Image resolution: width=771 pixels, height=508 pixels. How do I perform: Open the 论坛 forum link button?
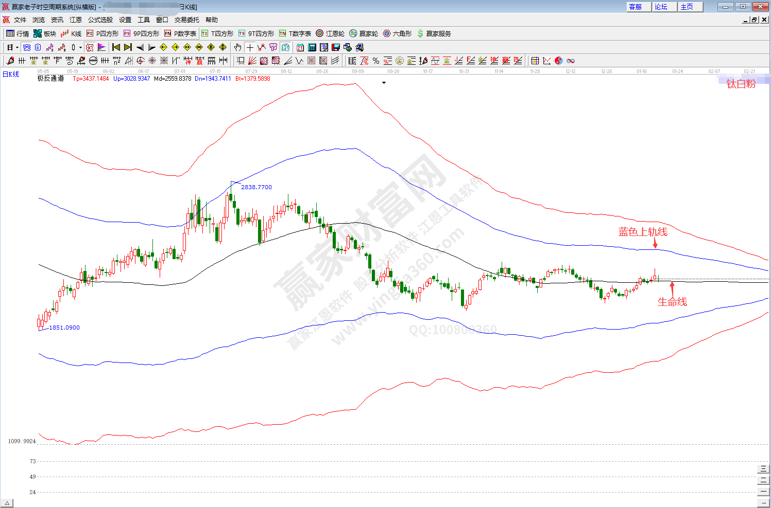pyautogui.click(x=661, y=7)
